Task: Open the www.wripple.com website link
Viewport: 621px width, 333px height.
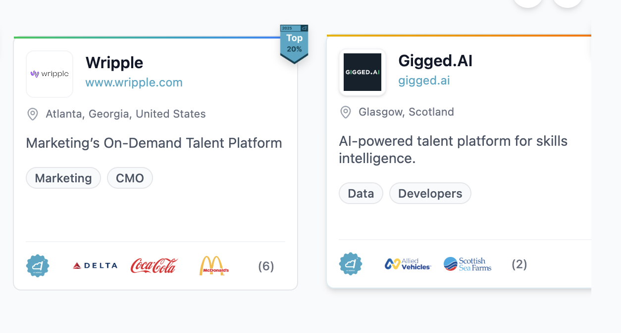Action: click(x=134, y=83)
